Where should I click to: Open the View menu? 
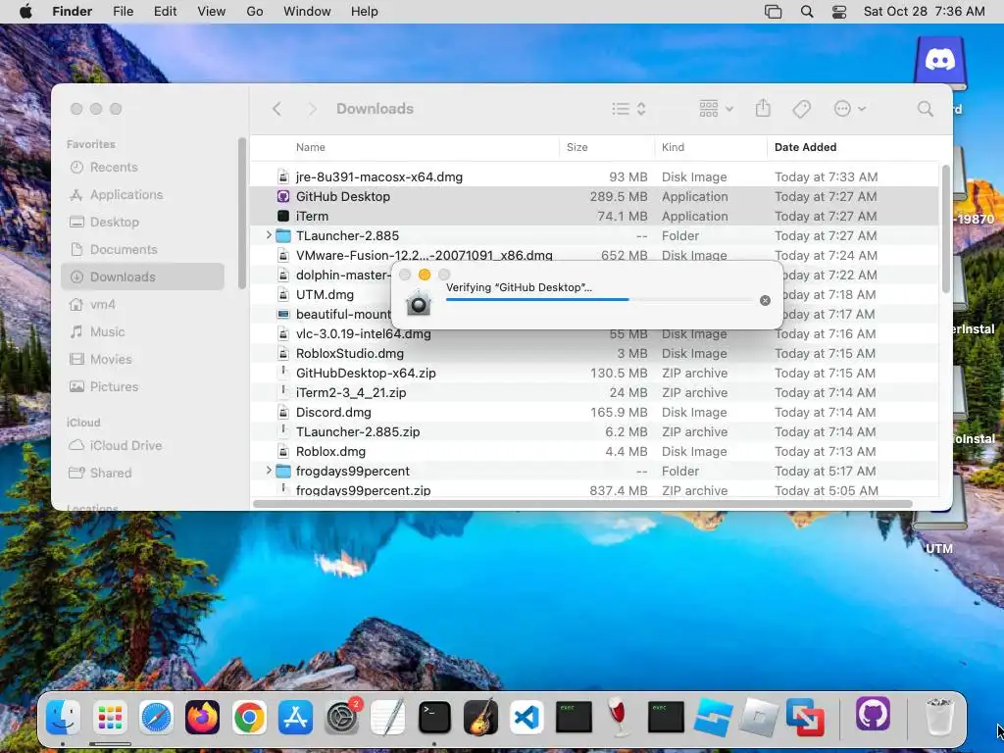212,12
